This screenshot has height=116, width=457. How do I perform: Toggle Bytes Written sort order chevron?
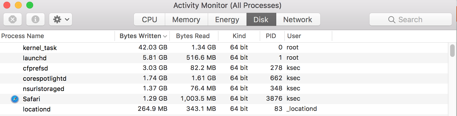(165, 36)
